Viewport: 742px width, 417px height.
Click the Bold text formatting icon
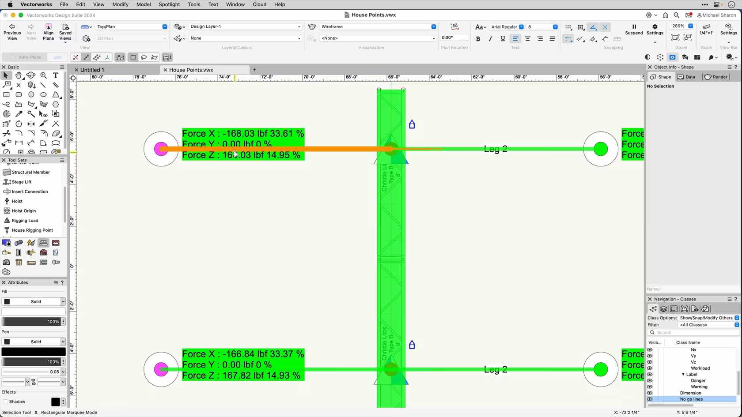point(478,39)
